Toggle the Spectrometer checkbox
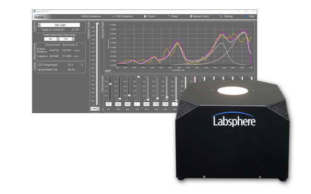311x194 pixels. 77,45
